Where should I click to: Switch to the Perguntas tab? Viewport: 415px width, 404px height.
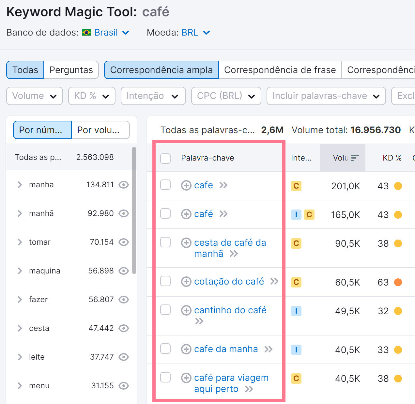(71, 70)
